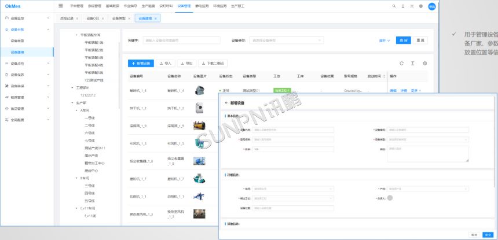The width and height of the screenshot is (498, 240).
Task: Open image of 烘干机_1_2 row
Action: 199,108
